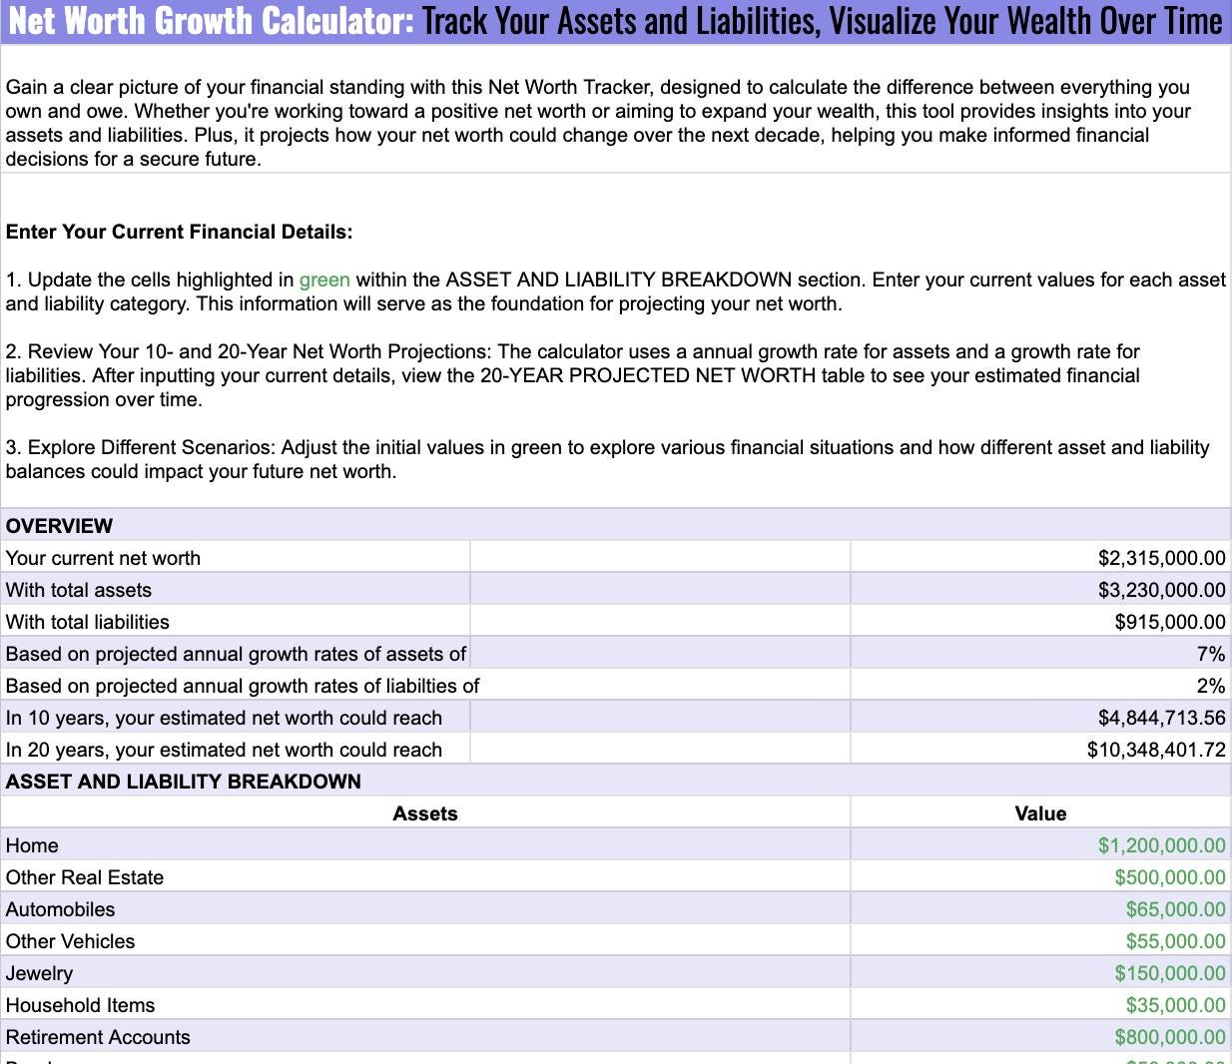
Task: Select the OVERVIEW section header row
Action: (60, 526)
